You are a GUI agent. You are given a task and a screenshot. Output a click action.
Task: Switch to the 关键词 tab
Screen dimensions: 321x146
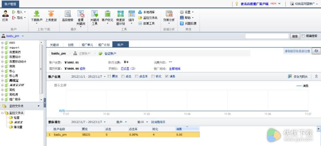pyautogui.click(x=54, y=45)
